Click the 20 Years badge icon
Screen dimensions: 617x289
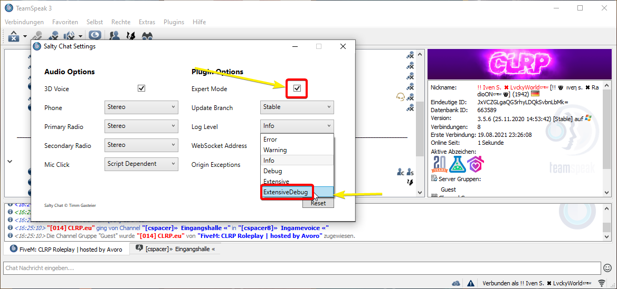click(440, 164)
